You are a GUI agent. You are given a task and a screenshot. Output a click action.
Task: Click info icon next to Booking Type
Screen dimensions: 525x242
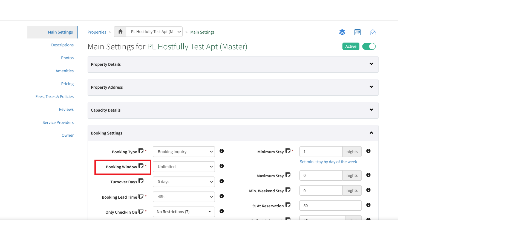pyautogui.click(x=222, y=151)
